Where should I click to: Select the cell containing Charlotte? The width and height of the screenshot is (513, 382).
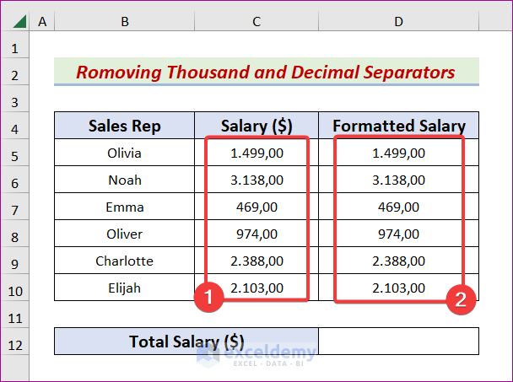pos(125,261)
